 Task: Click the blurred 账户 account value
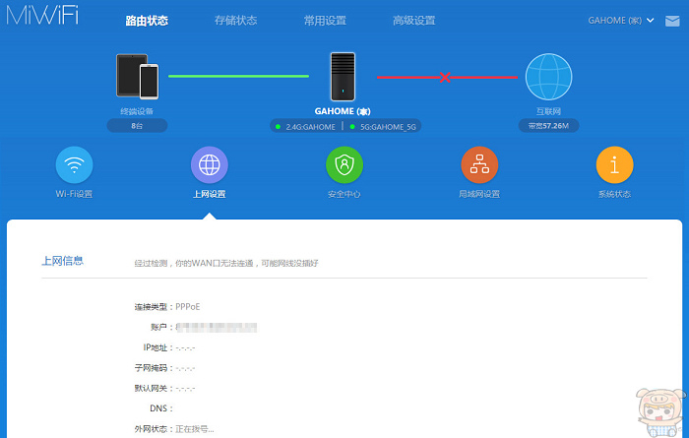[217, 328]
